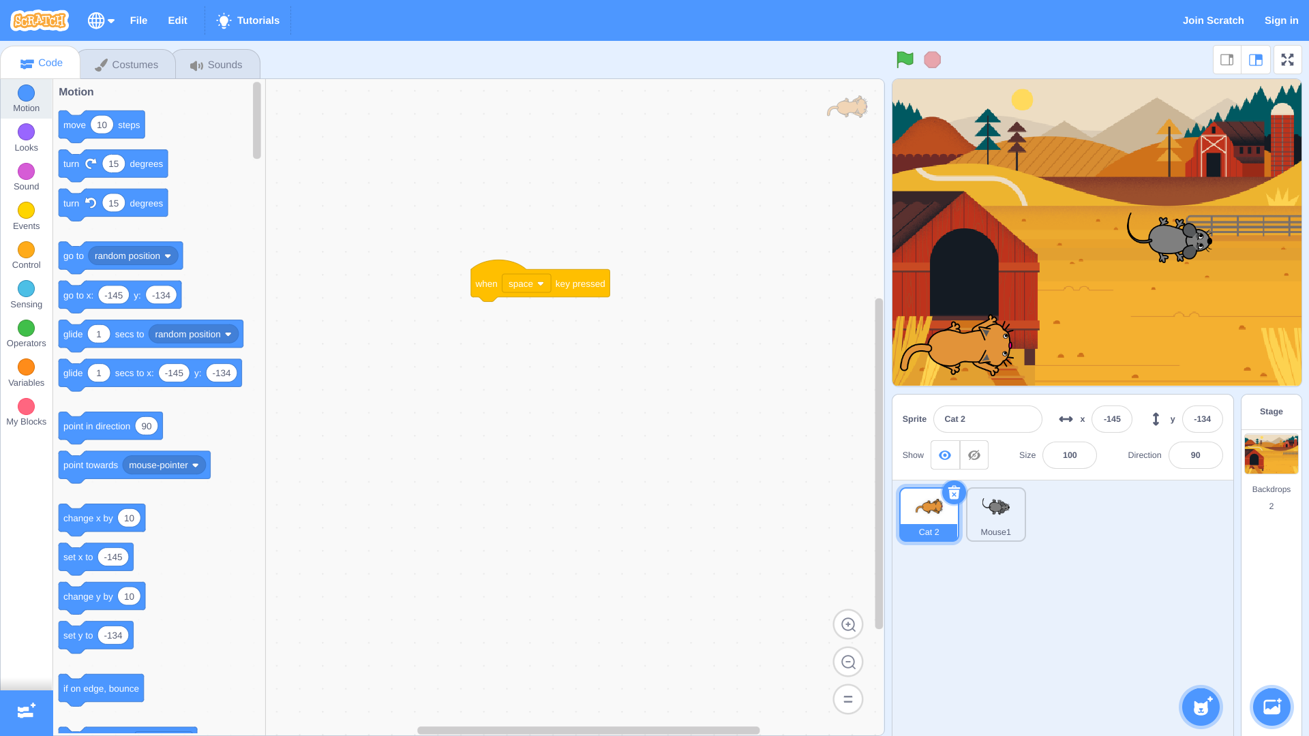The width and height of the screenshot is (1309, 736).
Task: Select the Mouse1 sprite thumbnail
Action: tap(995, 515)
